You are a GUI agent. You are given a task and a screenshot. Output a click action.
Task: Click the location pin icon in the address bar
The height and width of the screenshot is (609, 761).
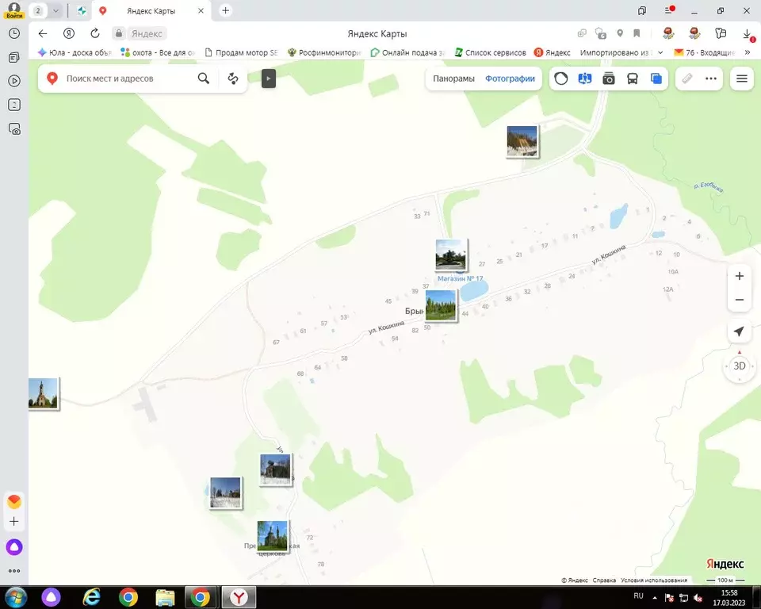pos(620,33)
